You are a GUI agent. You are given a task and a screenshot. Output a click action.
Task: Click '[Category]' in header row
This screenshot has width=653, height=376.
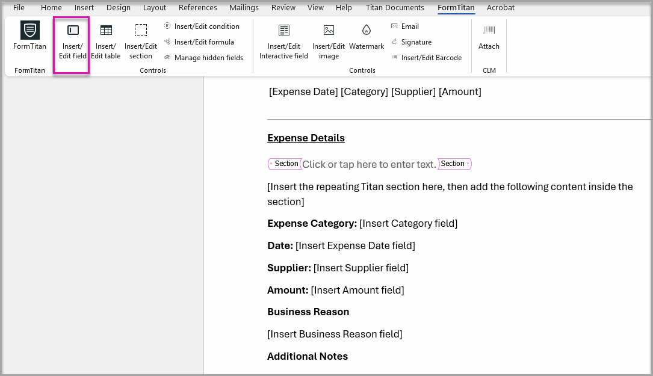(x=364, y=91)
